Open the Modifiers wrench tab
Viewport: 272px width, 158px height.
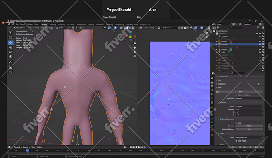pos(212,111)
